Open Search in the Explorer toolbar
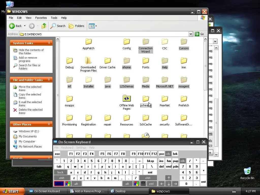Image resolution: width=260 pixels, height=195 pixels. click(x=58, y=26)
